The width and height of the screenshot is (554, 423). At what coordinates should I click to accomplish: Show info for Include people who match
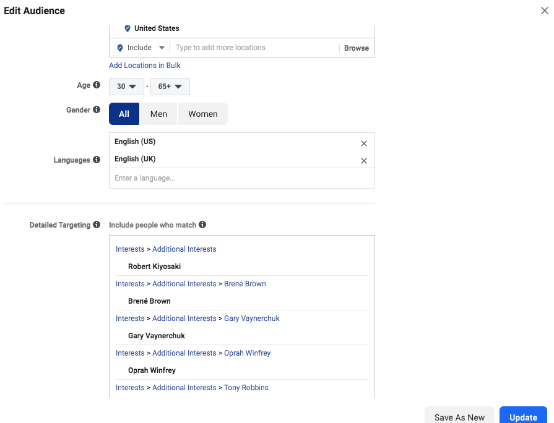(202, 224)
